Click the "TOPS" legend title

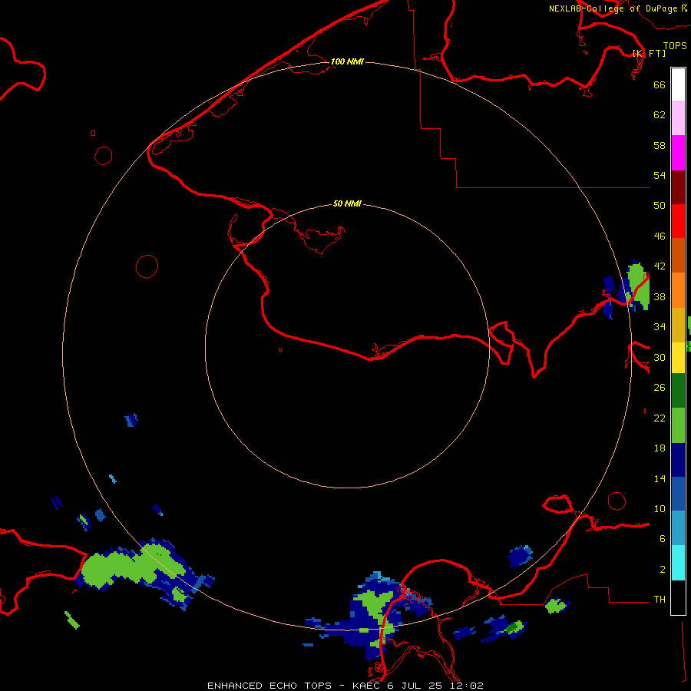click(675, 45)
